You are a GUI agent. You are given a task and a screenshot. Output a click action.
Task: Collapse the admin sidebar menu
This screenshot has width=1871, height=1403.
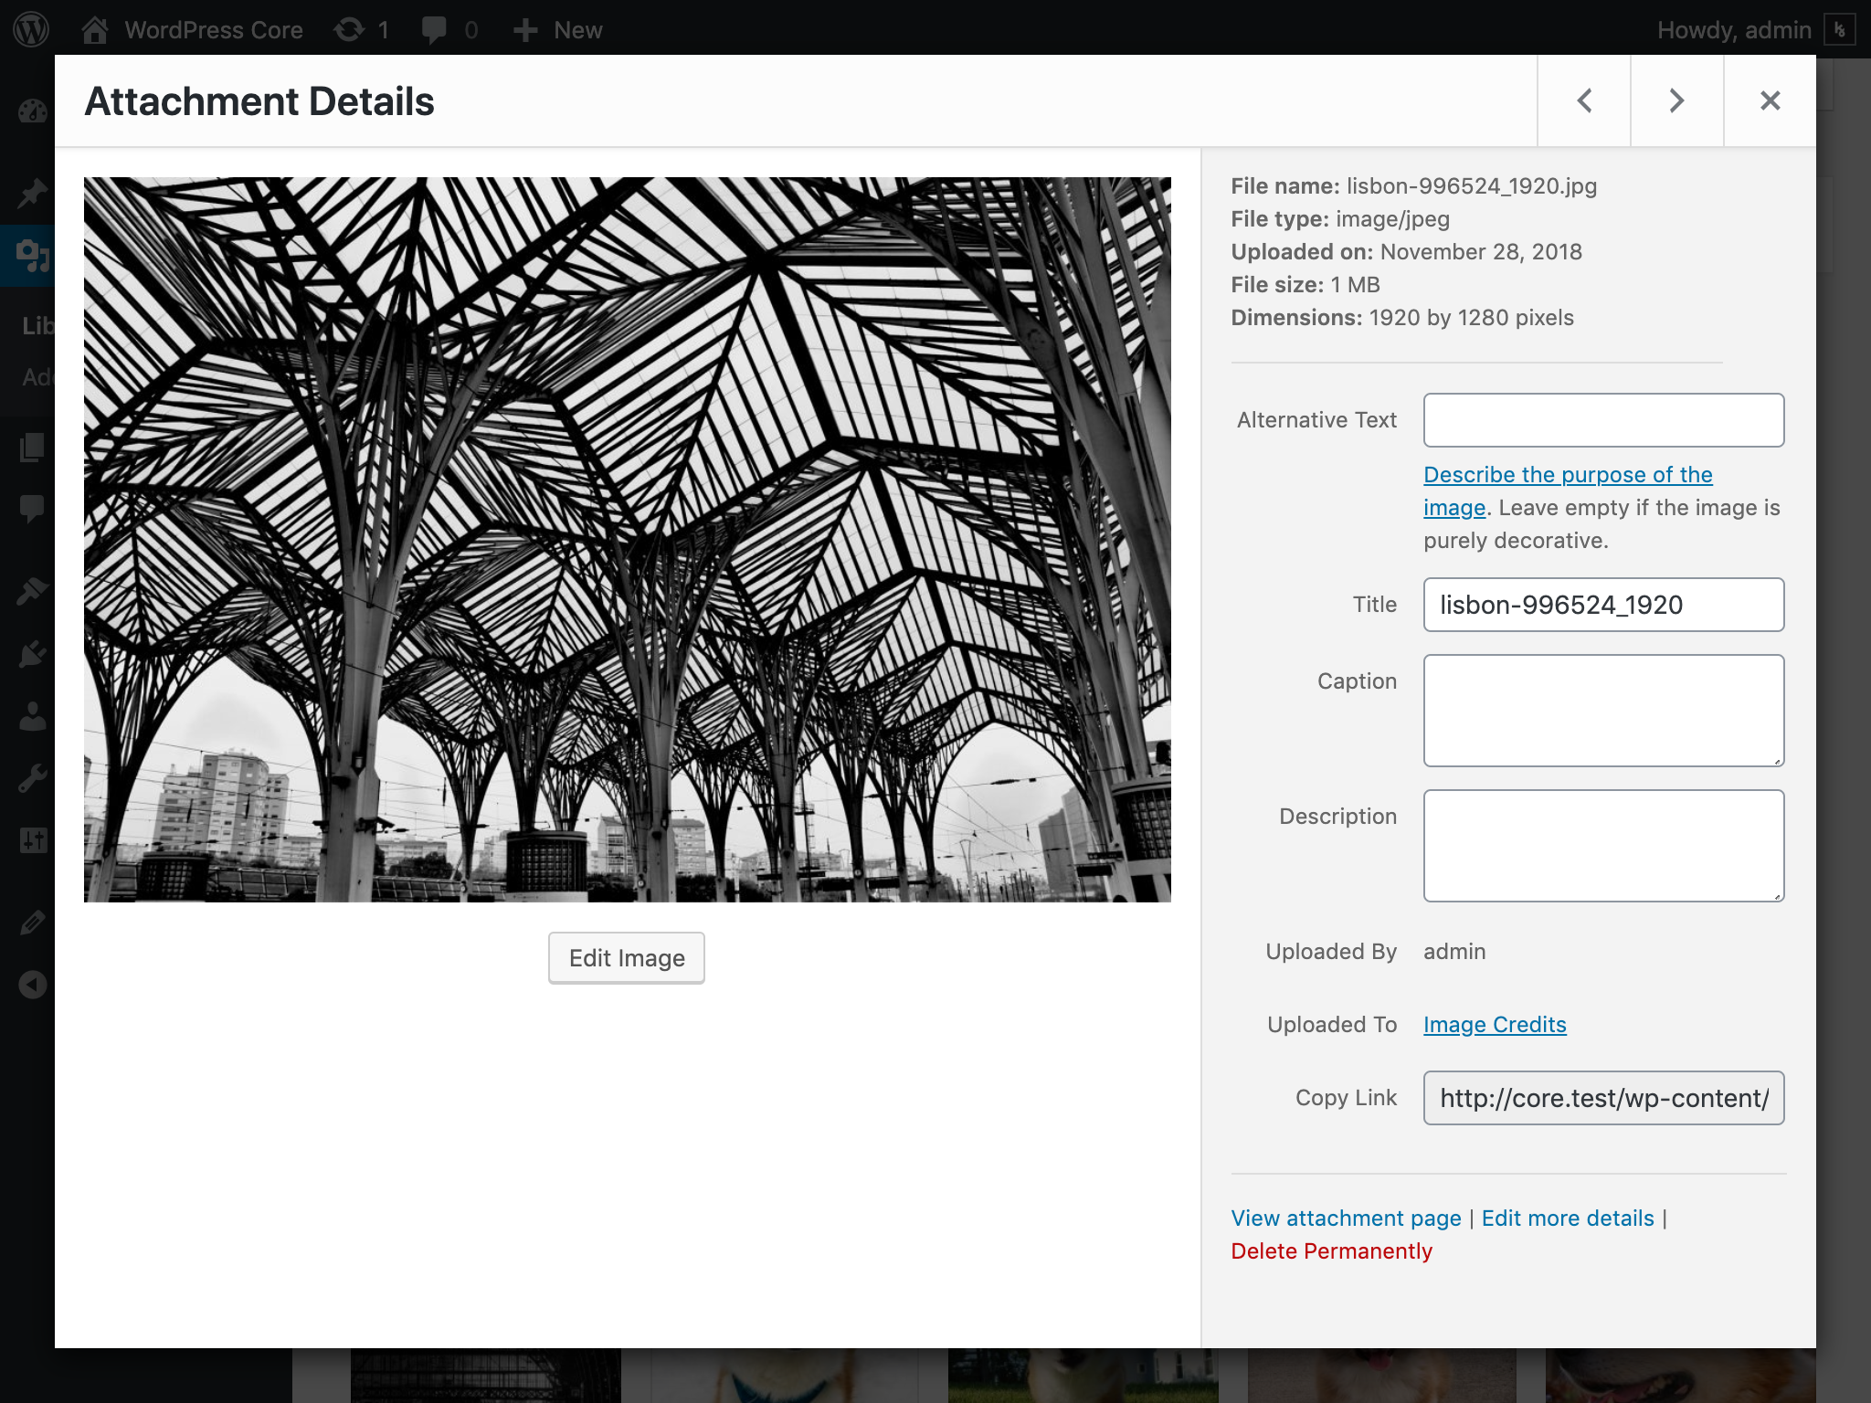32,985
